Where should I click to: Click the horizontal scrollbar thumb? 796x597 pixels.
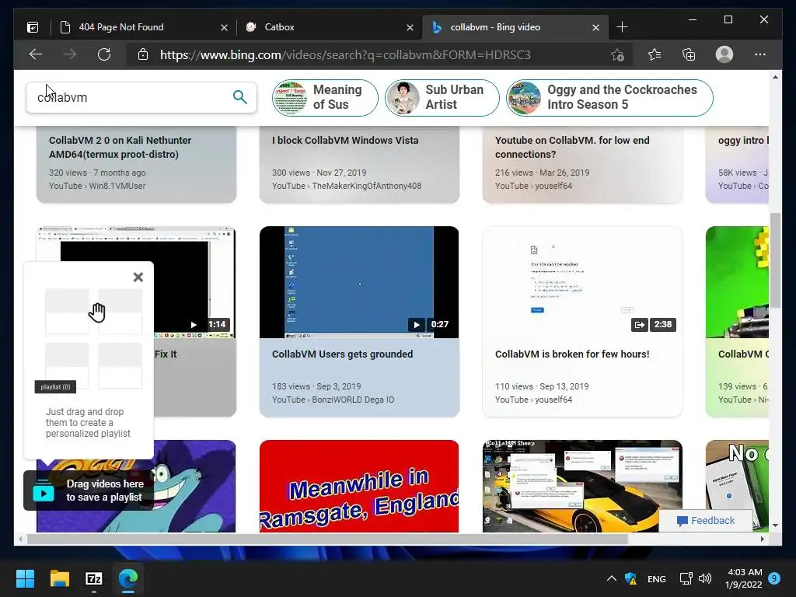coord(327,539)
